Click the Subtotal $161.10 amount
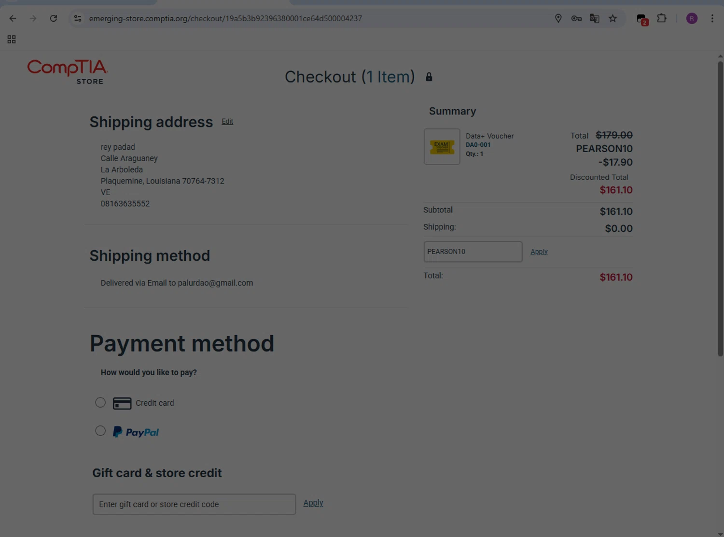The height and width of the screenshot is (537, 724). [x=616, y=212]
